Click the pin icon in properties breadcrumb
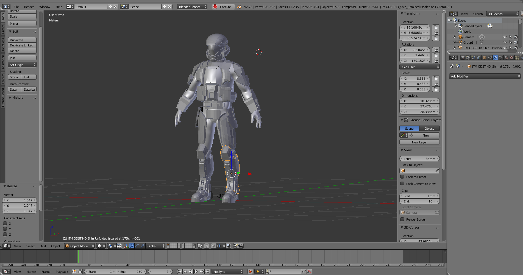 [x=452, y=66]
